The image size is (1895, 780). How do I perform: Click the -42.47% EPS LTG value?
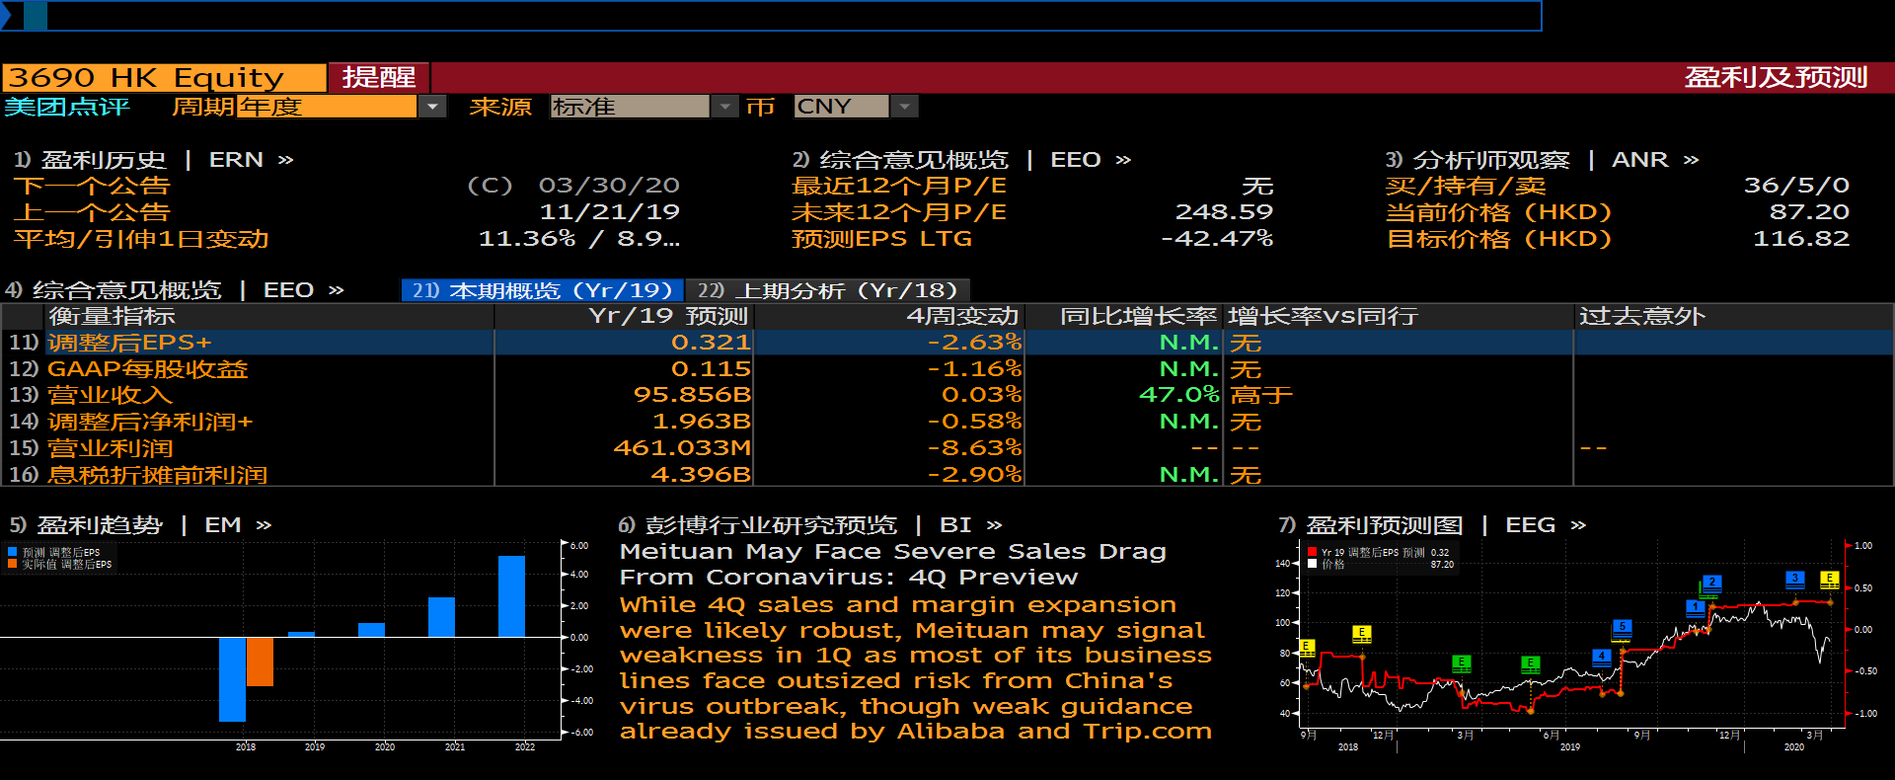[x=1217, y=239]
